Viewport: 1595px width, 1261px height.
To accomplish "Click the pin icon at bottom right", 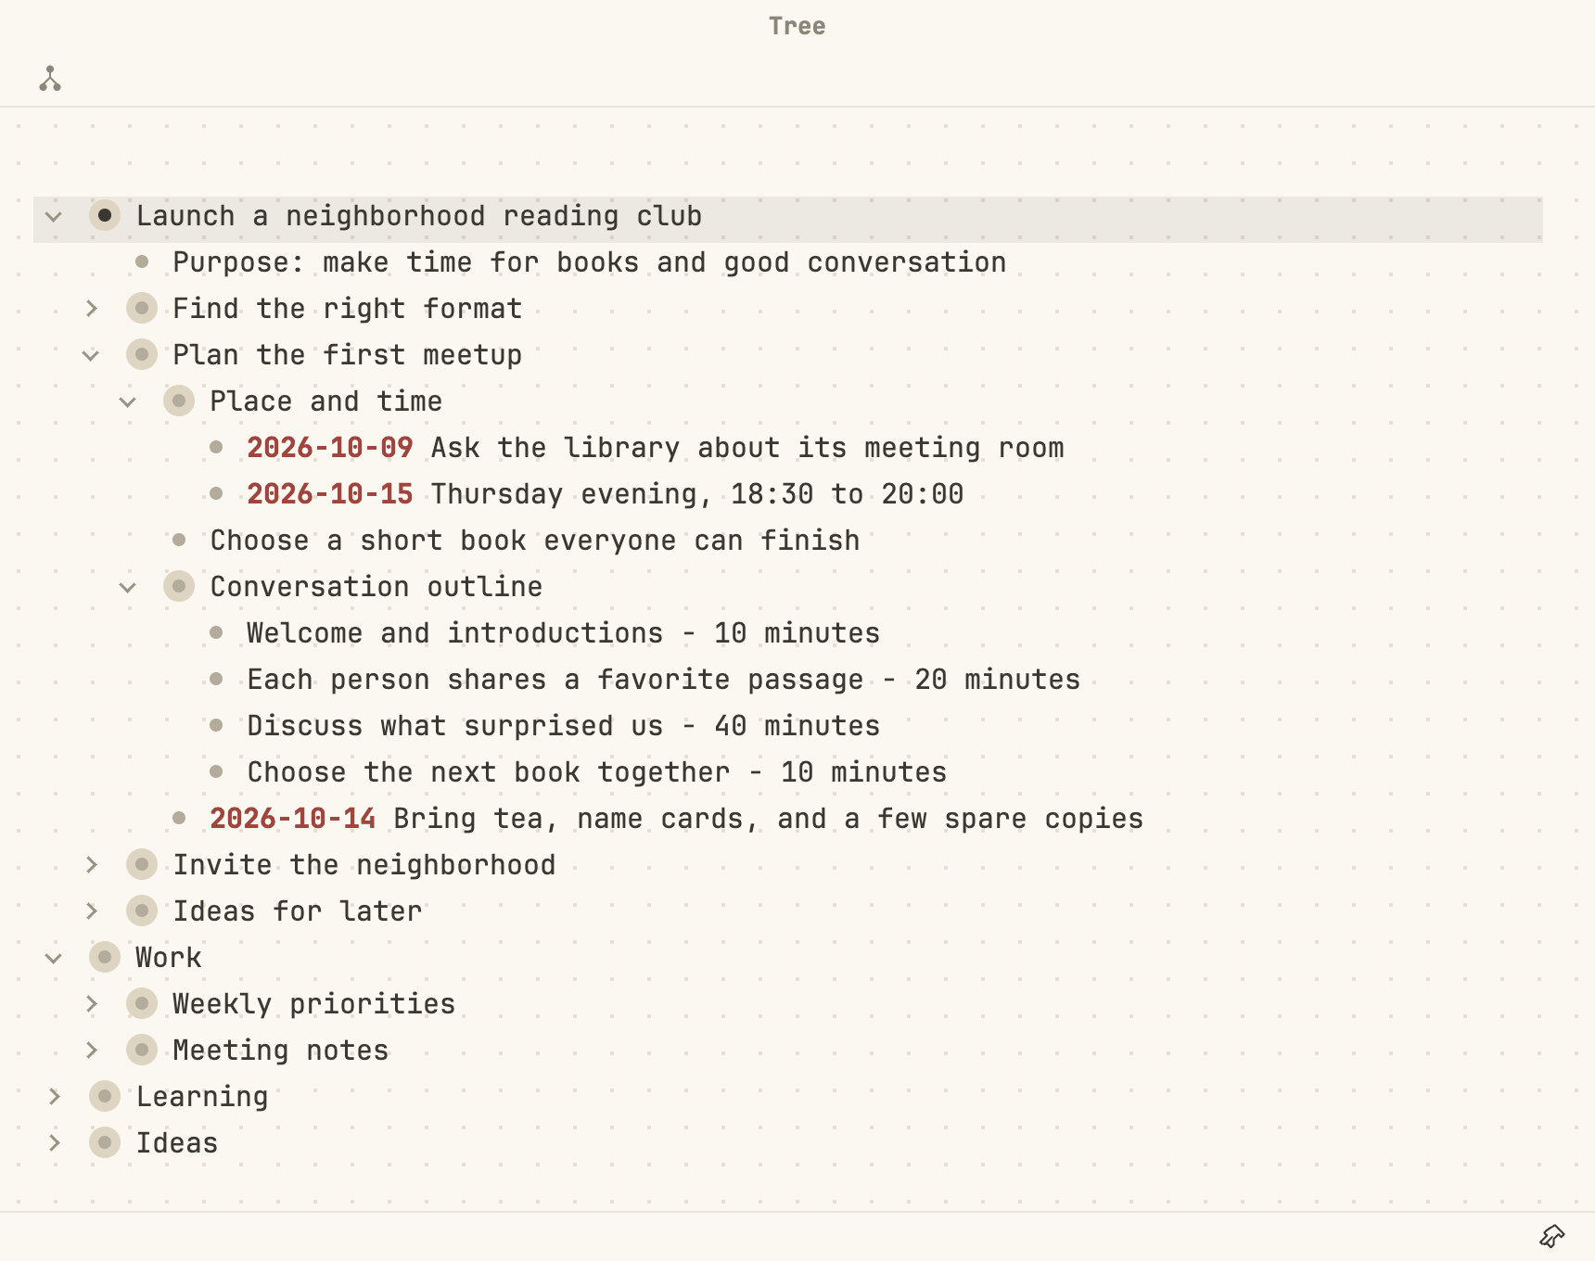I will click(1552, 1236).
